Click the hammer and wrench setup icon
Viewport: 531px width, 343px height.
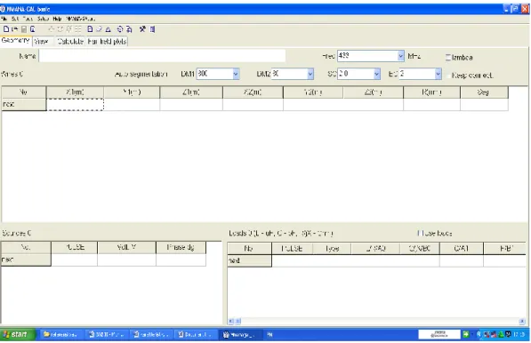pos(142,29)
